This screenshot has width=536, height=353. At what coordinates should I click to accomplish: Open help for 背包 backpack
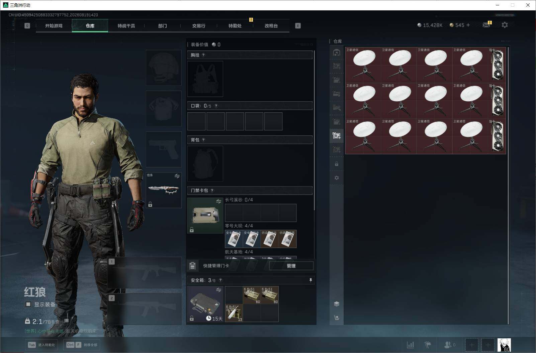point(203,140)
